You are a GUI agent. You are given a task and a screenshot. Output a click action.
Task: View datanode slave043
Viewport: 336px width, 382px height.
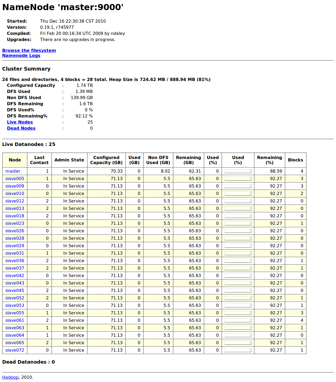(x=15, y=283)
